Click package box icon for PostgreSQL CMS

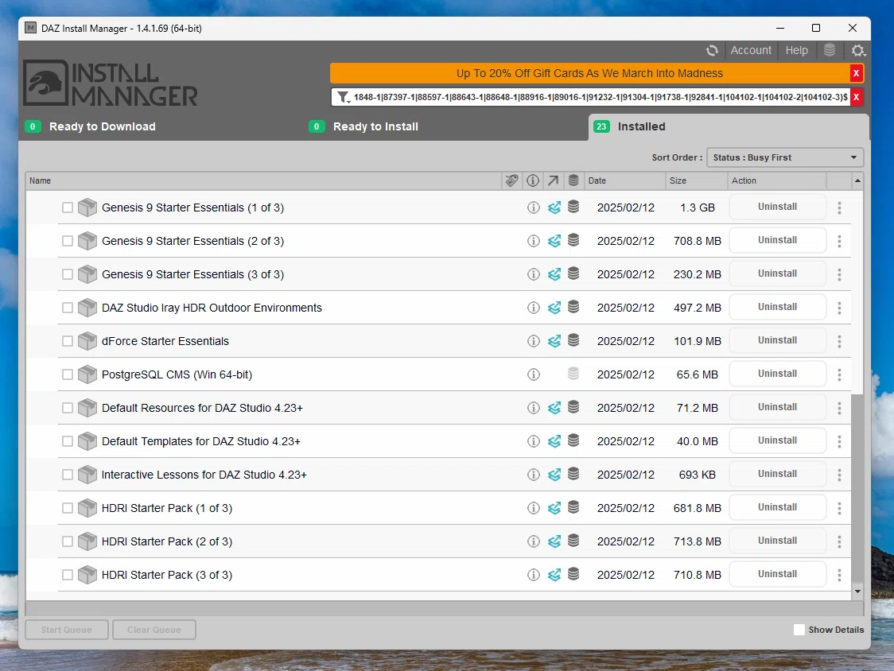(x=87, y=374)
